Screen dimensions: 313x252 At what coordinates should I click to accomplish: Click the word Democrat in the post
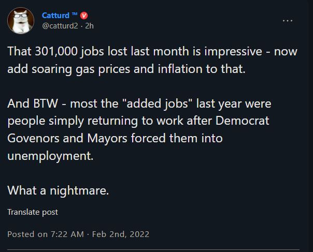[242, 121]
